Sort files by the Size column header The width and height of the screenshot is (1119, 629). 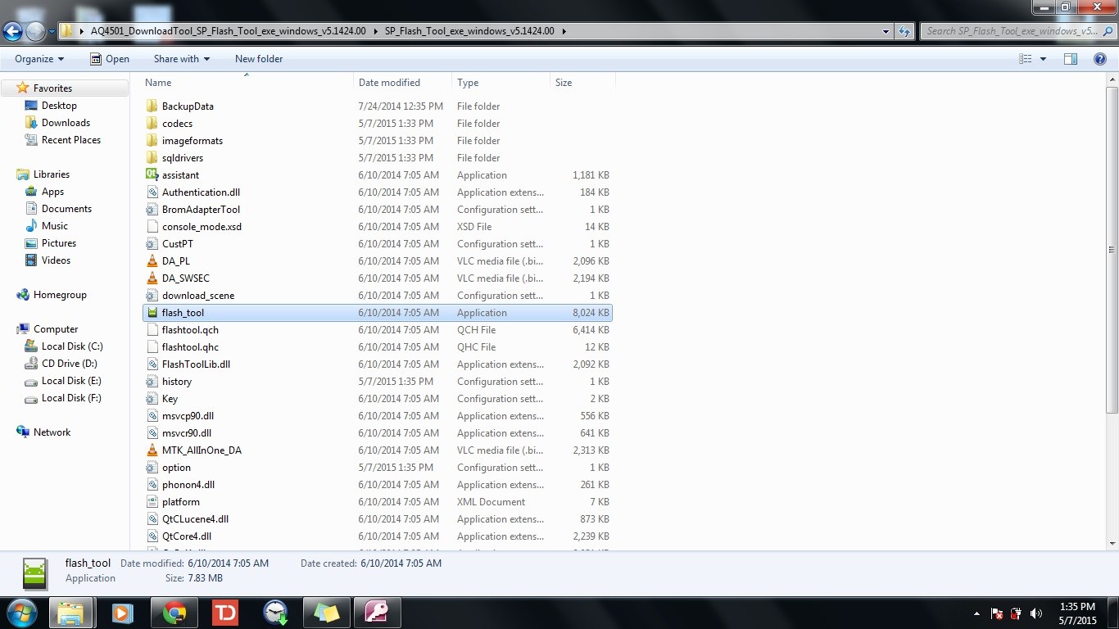point(564,82)
